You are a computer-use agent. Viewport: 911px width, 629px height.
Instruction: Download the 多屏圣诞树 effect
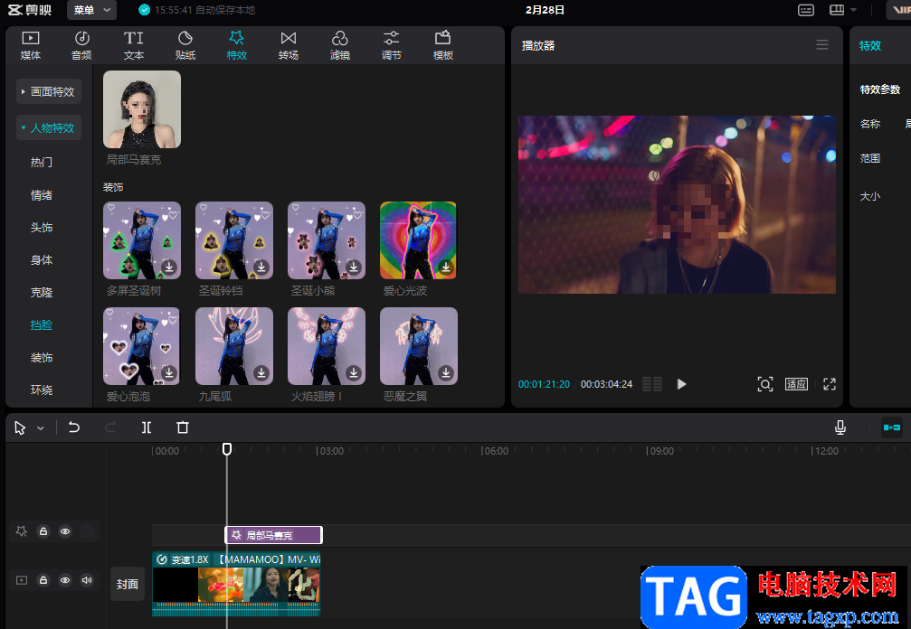(x=169, y=267)
